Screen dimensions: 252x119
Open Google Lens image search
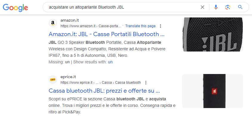[228, 7]
